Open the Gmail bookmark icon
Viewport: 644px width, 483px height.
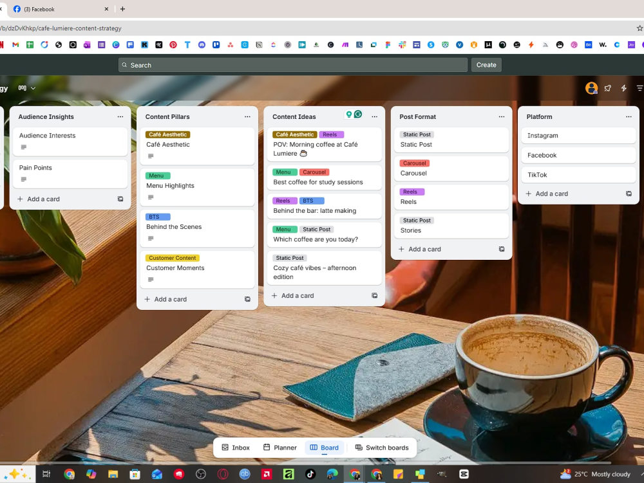click(15, 44)
